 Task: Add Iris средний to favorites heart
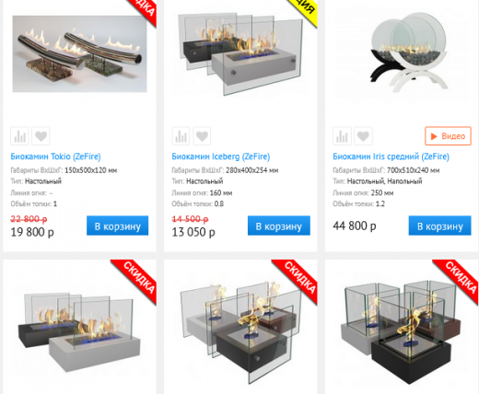363,136
